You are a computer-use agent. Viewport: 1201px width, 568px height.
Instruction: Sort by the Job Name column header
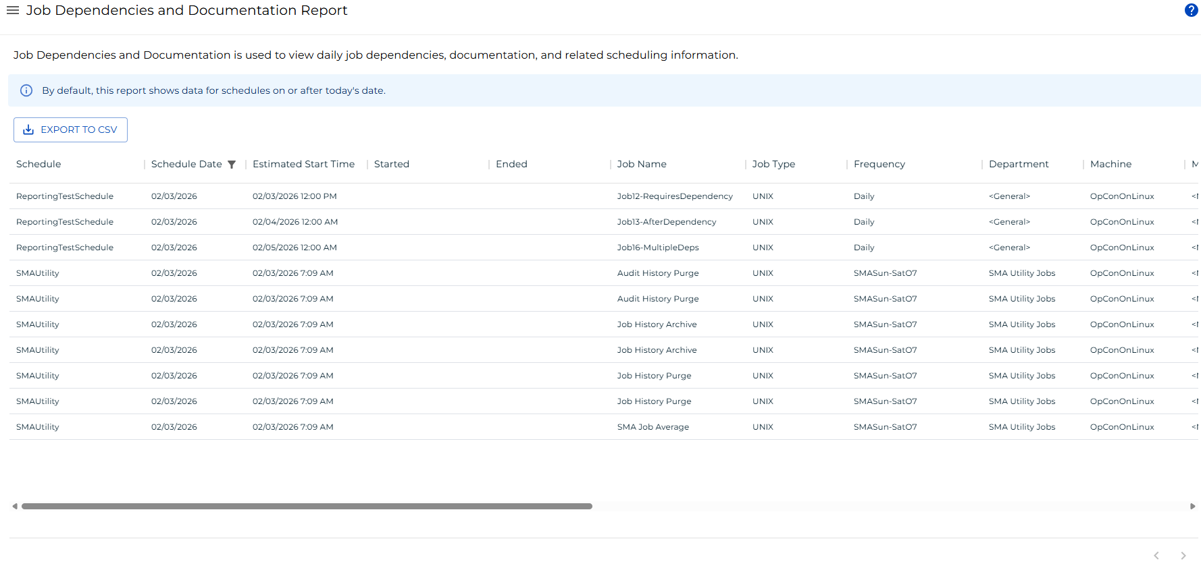click(x=642, y=164)
